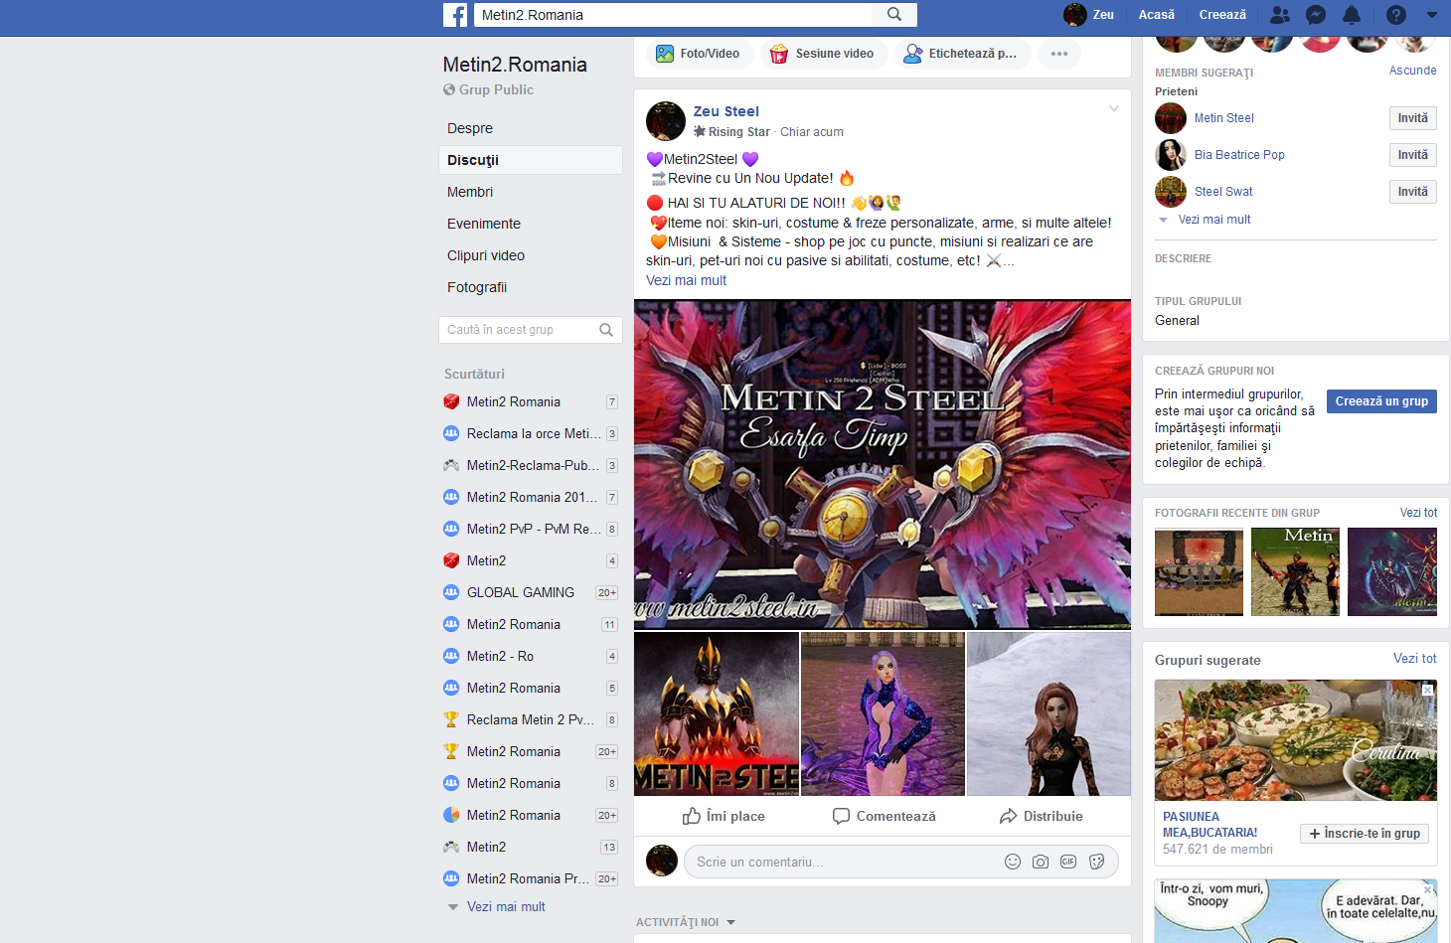Open the notifications bell icon
Image resolution: width=1451 pixels, height=943 pixels.
(x=1352, y=15)
